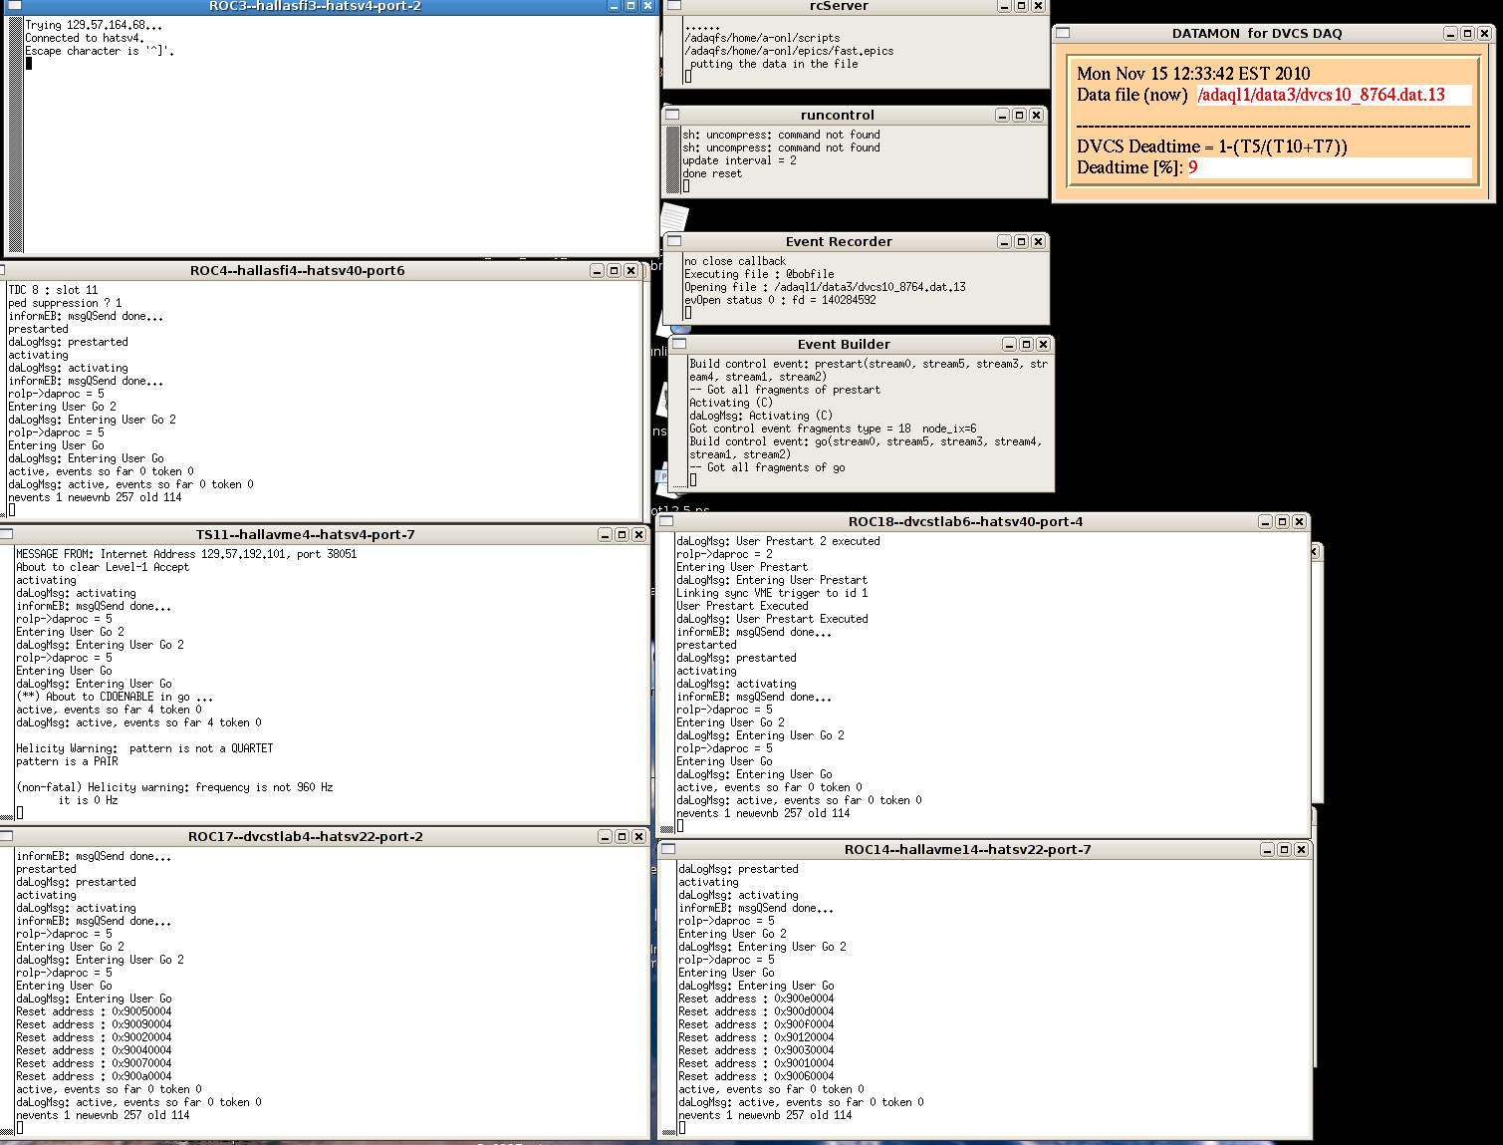
Task: Click 'Reset address : 0x90050004' in ROC17
Action: click(94, 1011)
